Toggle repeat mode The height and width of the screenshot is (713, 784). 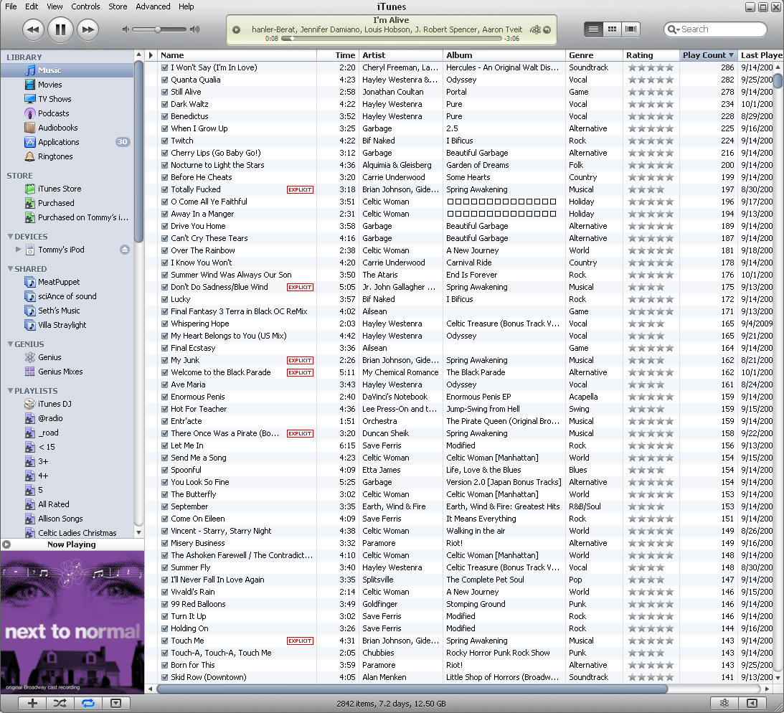88,703
